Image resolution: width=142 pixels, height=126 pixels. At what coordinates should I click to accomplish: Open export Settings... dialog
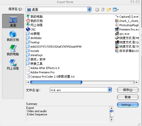(x=128, y=105)
